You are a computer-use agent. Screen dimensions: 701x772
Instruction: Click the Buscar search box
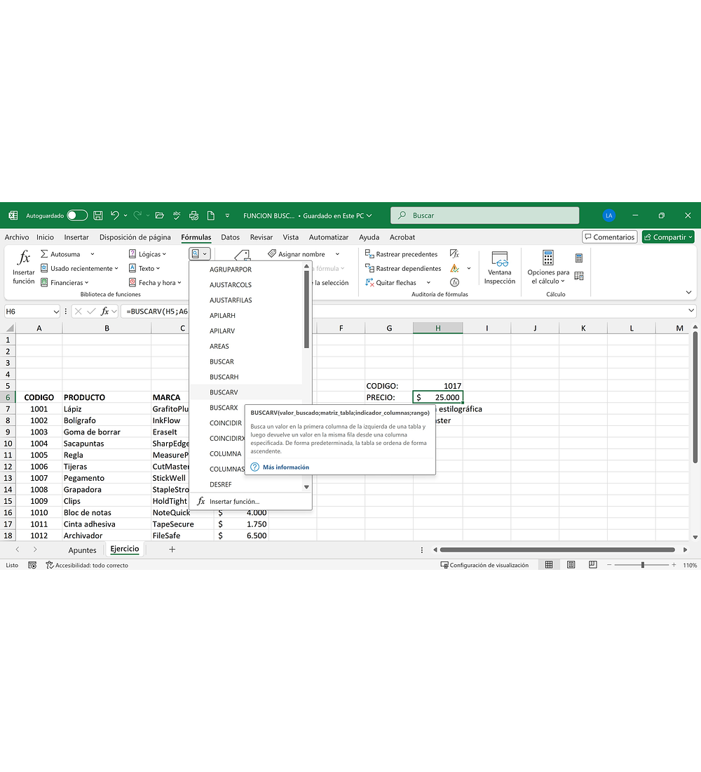point(485,215)
